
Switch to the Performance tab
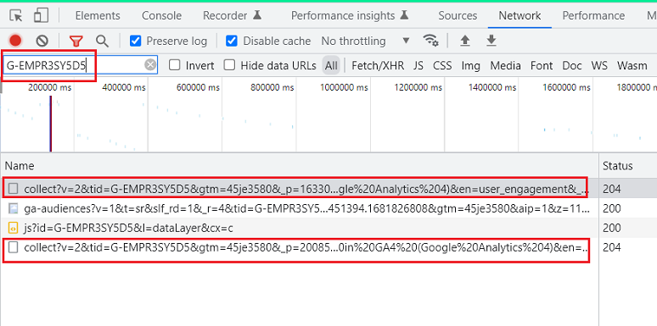(593, 16)
